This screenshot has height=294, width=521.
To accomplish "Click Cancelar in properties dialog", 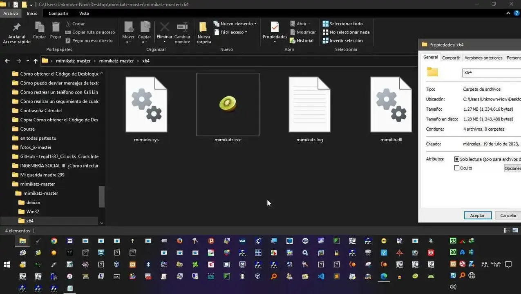I will click(508, 216).
